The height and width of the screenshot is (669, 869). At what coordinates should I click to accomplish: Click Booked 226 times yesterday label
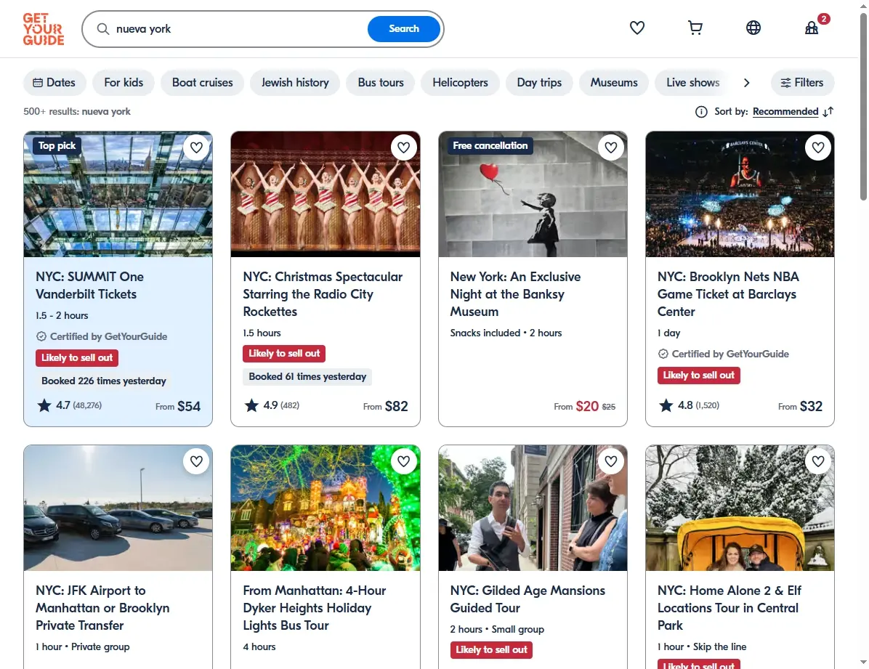pos(104,381)
